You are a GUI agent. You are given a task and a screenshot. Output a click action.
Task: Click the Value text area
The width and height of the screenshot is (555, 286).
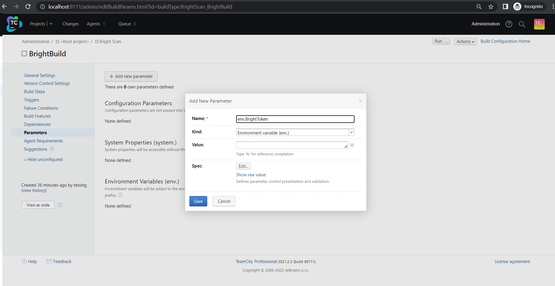click(x=292, y=145)
